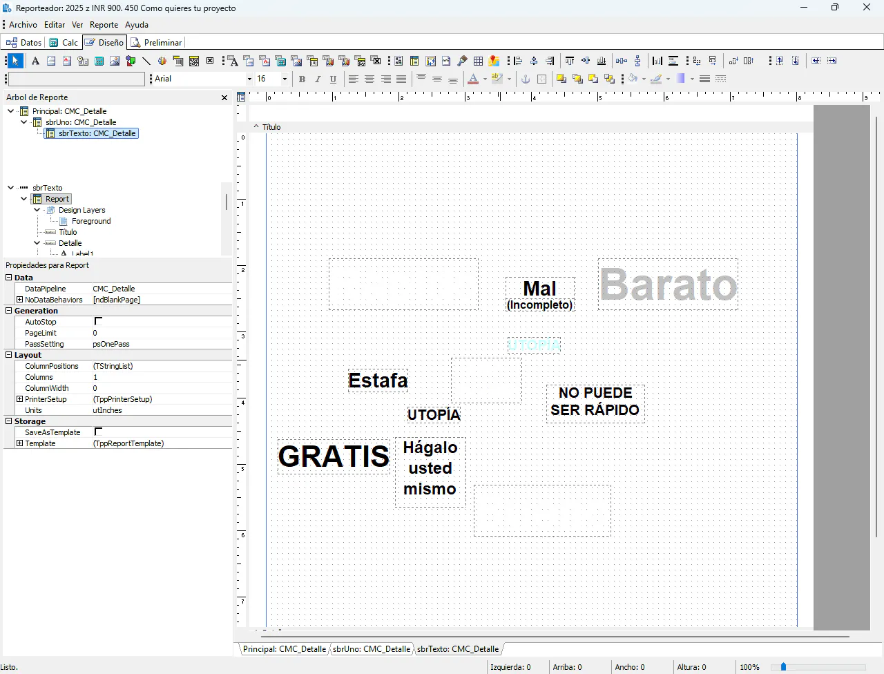Open the font size dropdown
Image resolution: width=884 pixels, height=674 pixels.
[284, 79]
